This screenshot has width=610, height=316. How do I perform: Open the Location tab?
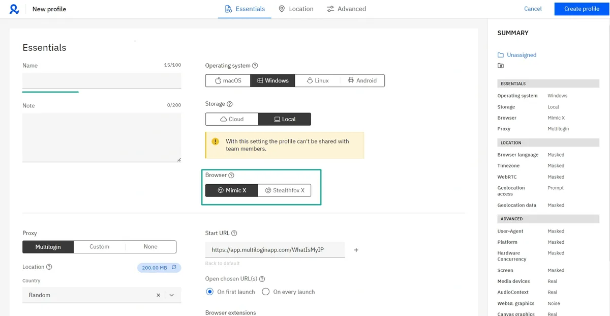click(x=296, y=9)
